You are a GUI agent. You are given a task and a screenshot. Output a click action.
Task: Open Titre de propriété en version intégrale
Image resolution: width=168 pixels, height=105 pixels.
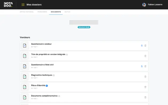pos(84,56)
